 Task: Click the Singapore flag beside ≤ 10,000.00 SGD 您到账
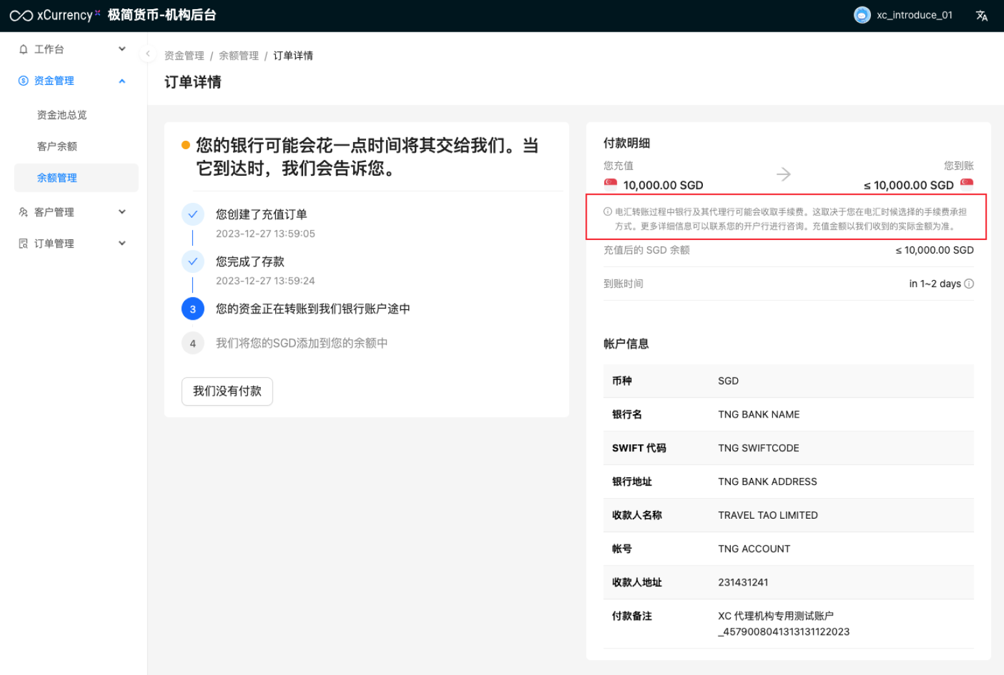tap(967, 184)
